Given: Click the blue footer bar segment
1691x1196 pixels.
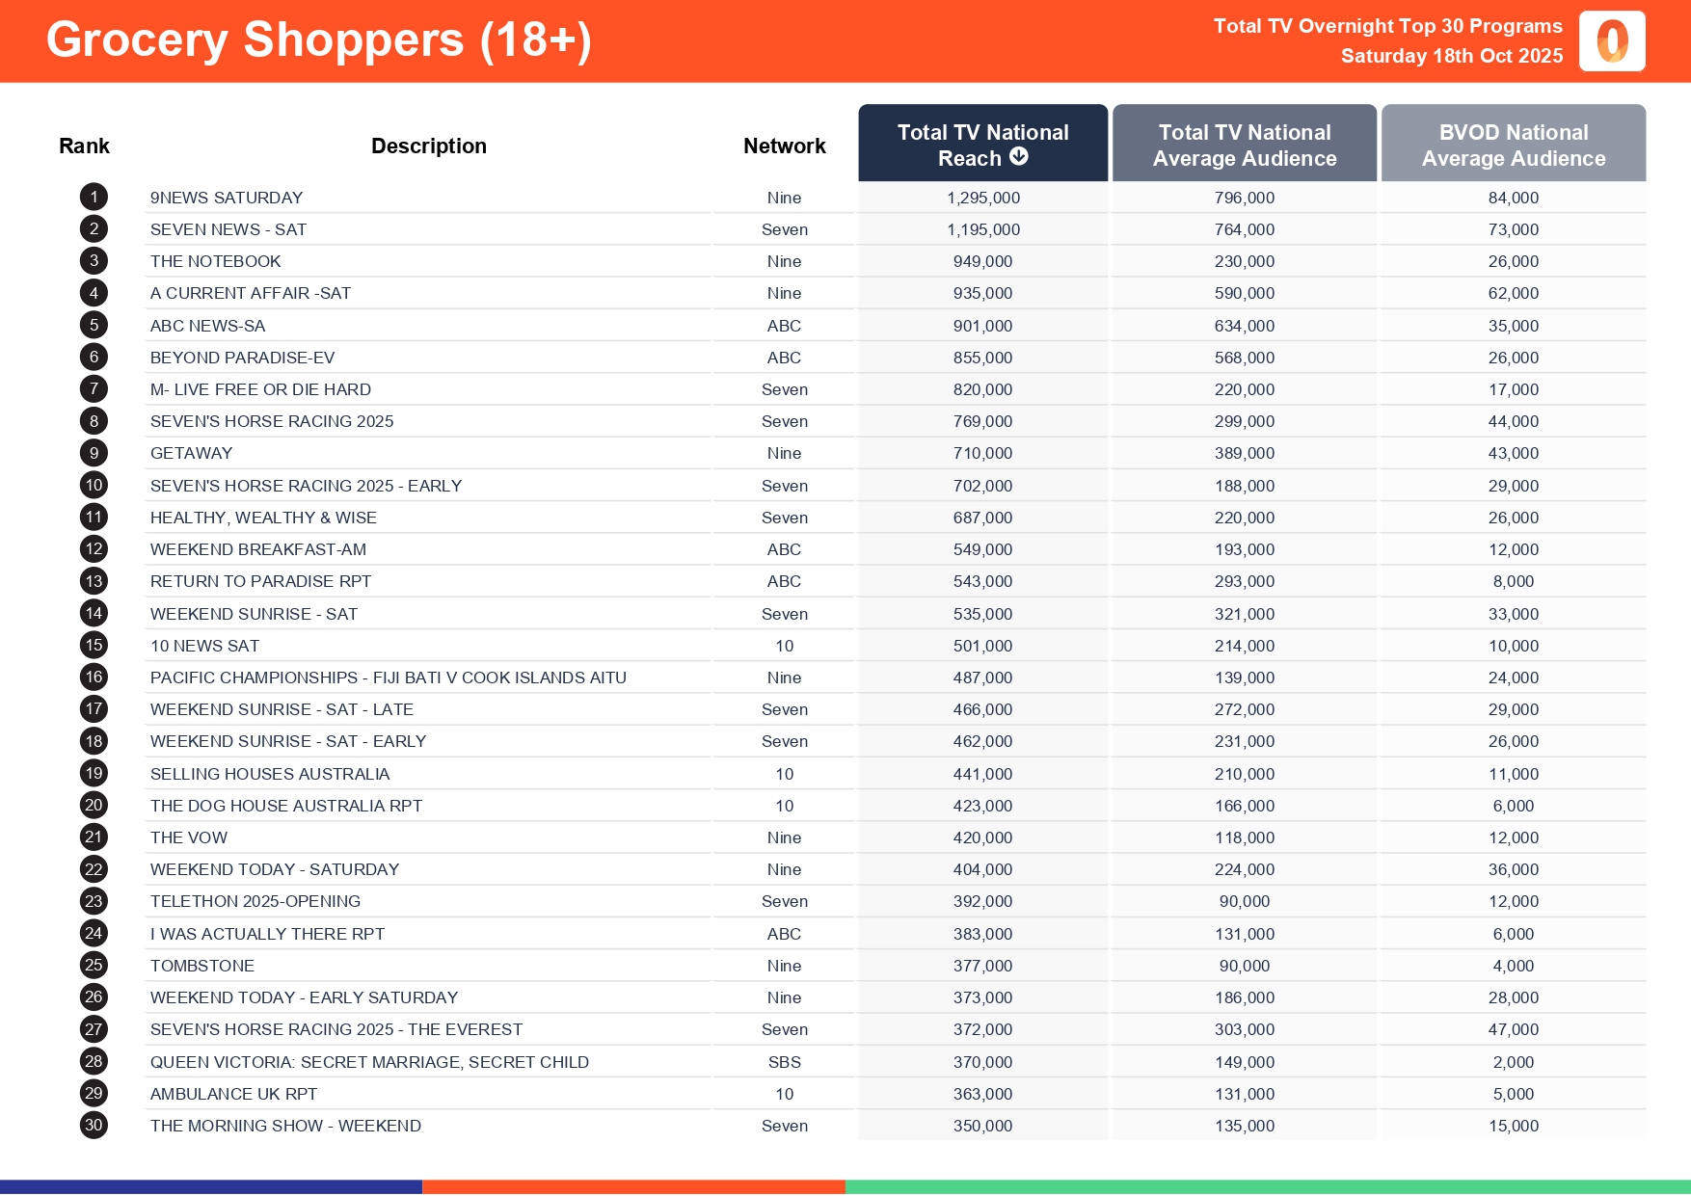Looking at the screenshot, I should click(211, 1187).
